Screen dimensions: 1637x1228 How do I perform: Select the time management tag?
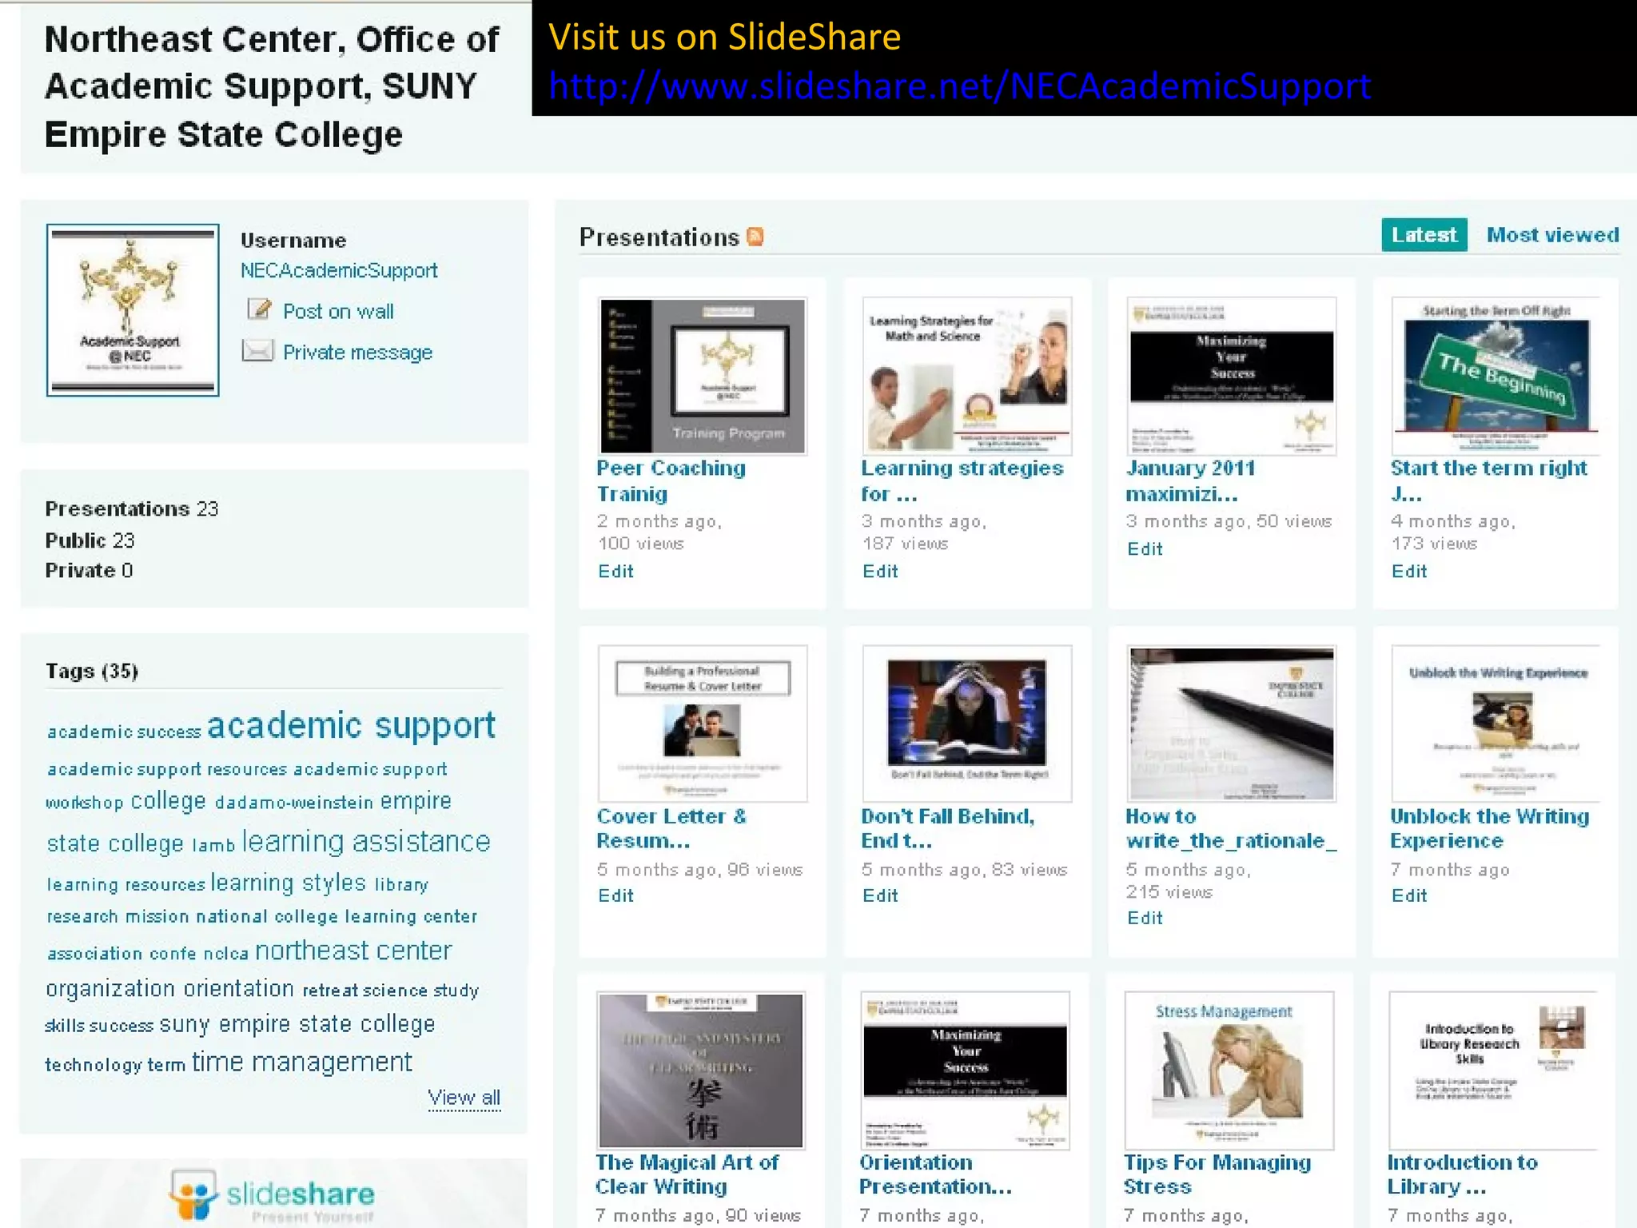(x=302, y=1063)
